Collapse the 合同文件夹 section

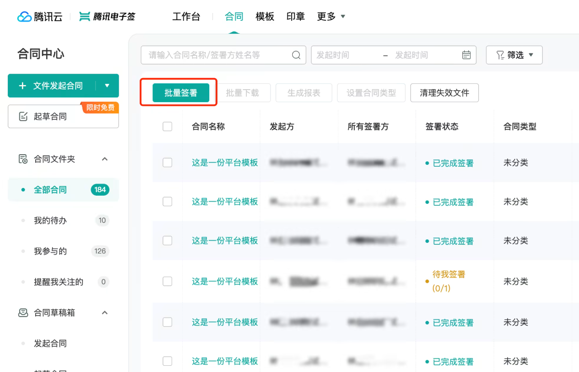tap(105, 159)
